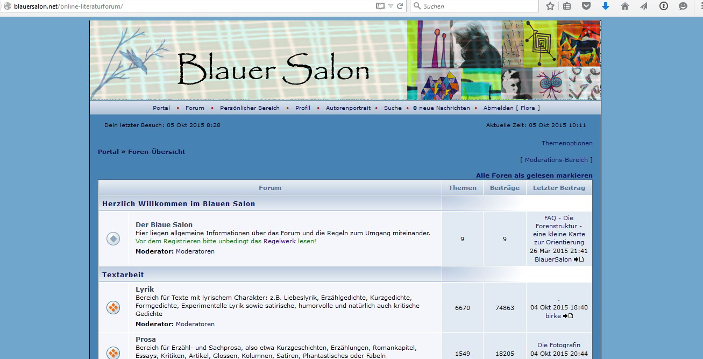Image resolution: width=703 pixels, height=359 pixels.
Task: Click the Pocket icon in toolbar
Action: coord(586,6)
